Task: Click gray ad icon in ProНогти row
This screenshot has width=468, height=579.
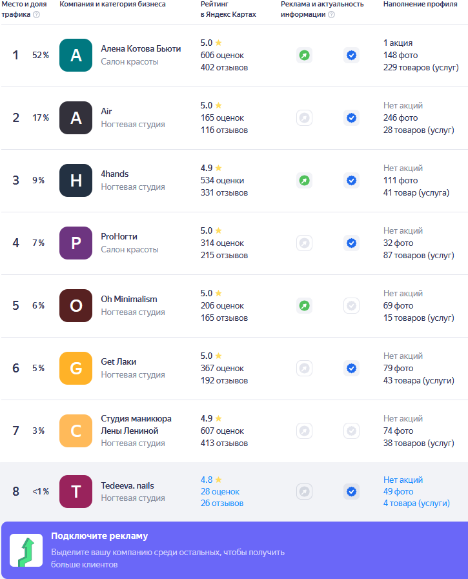Action: pyautogui.click(x=304, y=243)
